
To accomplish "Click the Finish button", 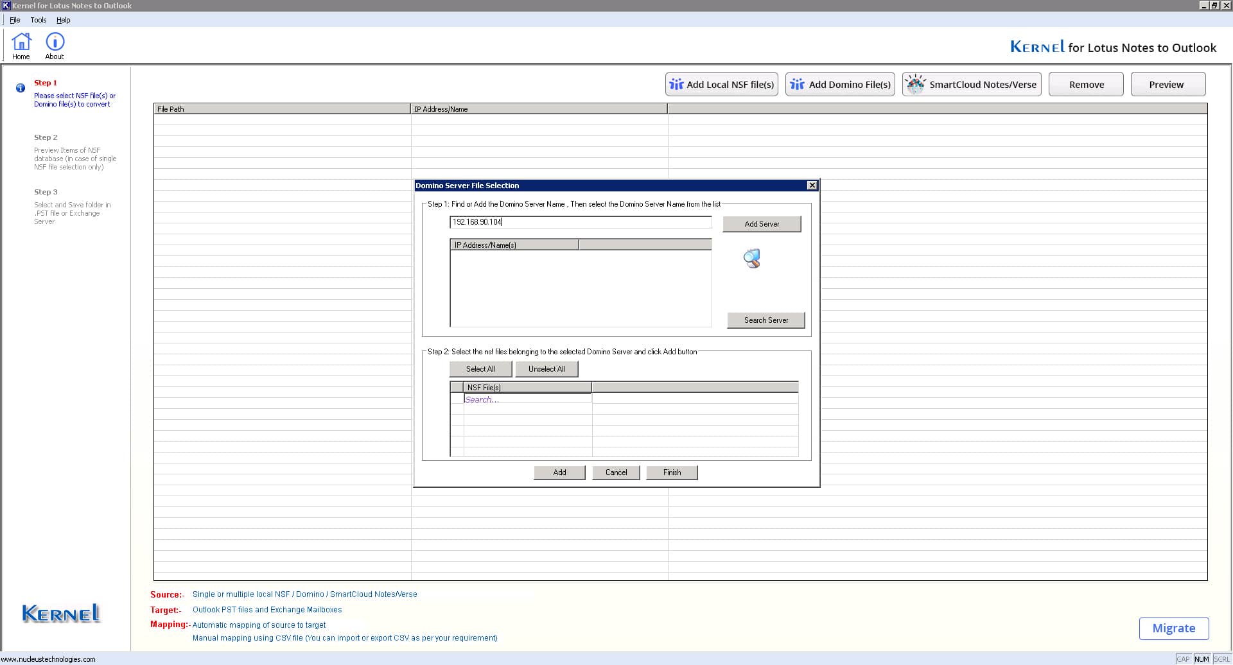I will coord(672,472).
